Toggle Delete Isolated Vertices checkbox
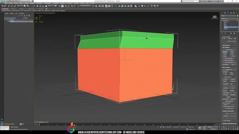This screenshot has width=239, height=134. 229,107
